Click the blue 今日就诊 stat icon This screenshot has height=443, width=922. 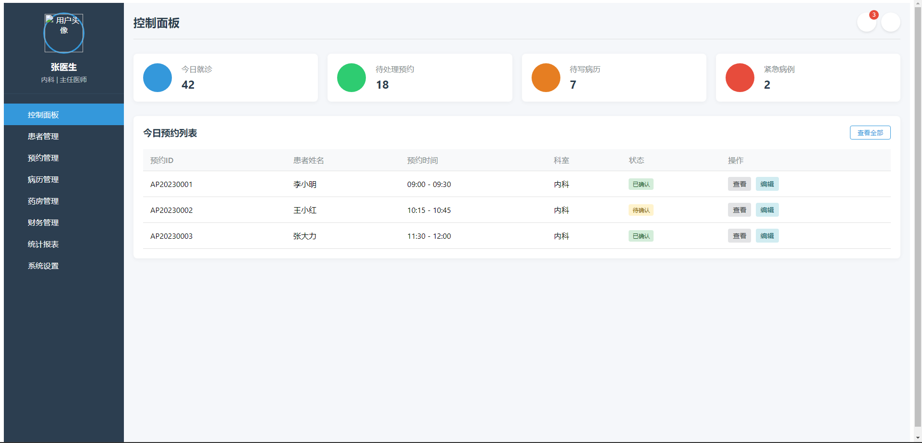[158, 78]
